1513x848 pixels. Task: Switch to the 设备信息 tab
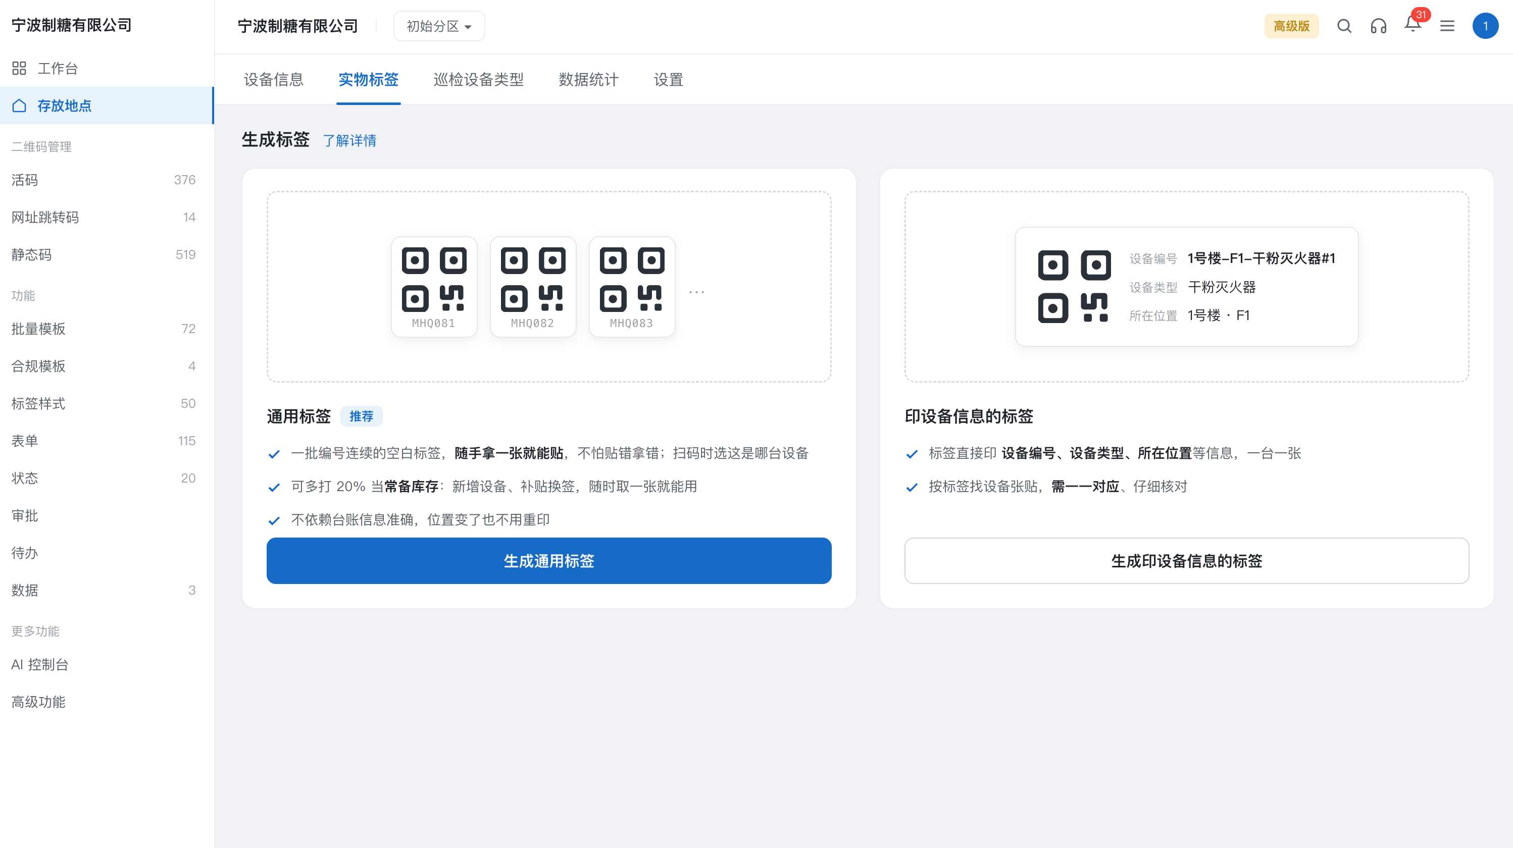coord(273,79)
